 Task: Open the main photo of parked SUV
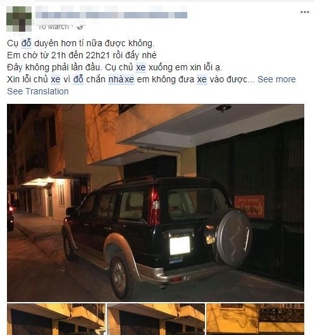(156, 203)
